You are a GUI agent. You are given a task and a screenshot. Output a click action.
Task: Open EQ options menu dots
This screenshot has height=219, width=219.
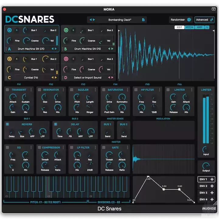(x=31, y=148)
